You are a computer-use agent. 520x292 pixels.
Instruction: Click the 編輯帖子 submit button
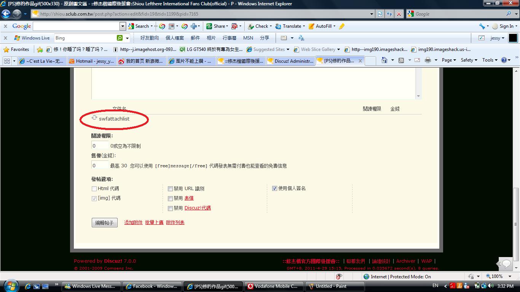(104, 223)
